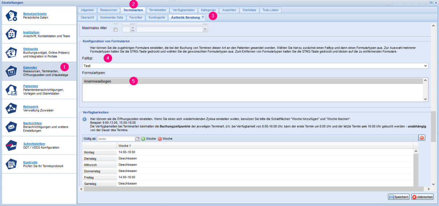Viewport: 439px width, 206px height.
Task: Enable the Maximales Alter checkbox
Action: tap(116, 29)
